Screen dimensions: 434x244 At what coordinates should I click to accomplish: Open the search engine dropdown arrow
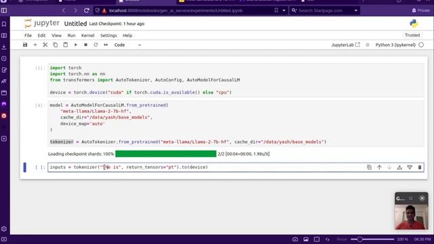click(355, 11)
